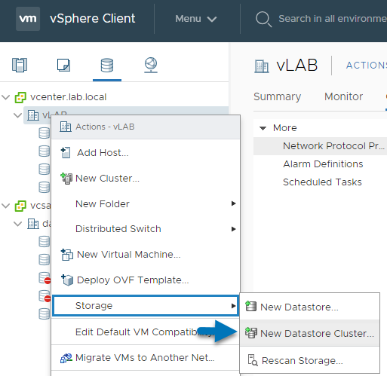
Task: Choose New Virtual Machine... entry
Action: coord(146,255)
